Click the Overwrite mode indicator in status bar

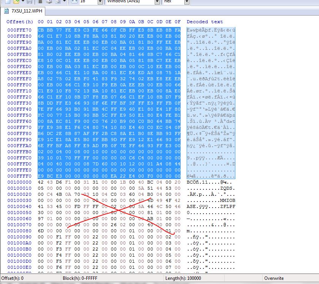coord(274,278)
